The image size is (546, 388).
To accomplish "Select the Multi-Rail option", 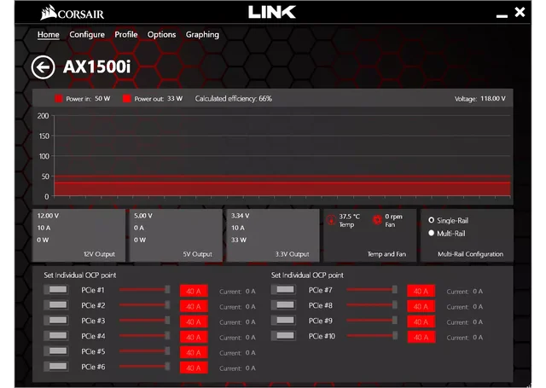I will pos(432,233).
